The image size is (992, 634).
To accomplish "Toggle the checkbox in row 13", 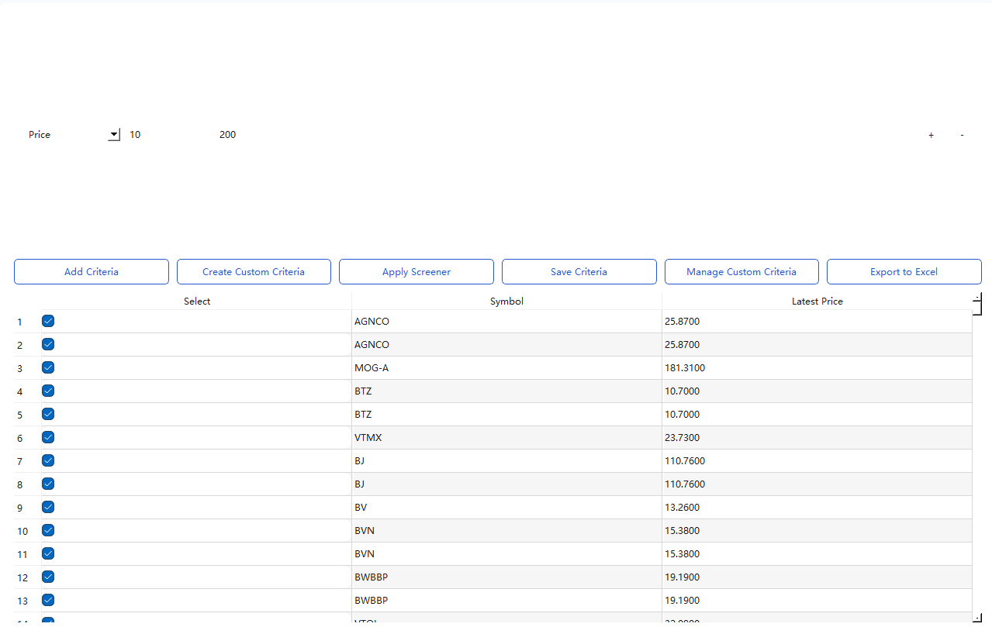I will pos(48,600).
